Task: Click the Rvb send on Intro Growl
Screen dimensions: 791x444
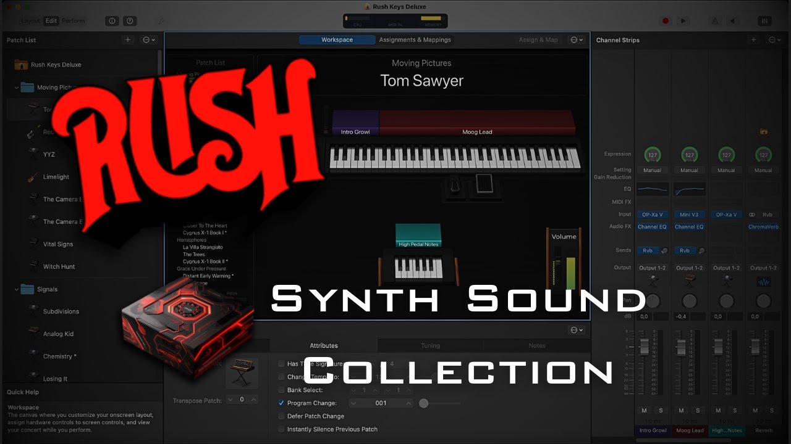Action: point(648,250)
